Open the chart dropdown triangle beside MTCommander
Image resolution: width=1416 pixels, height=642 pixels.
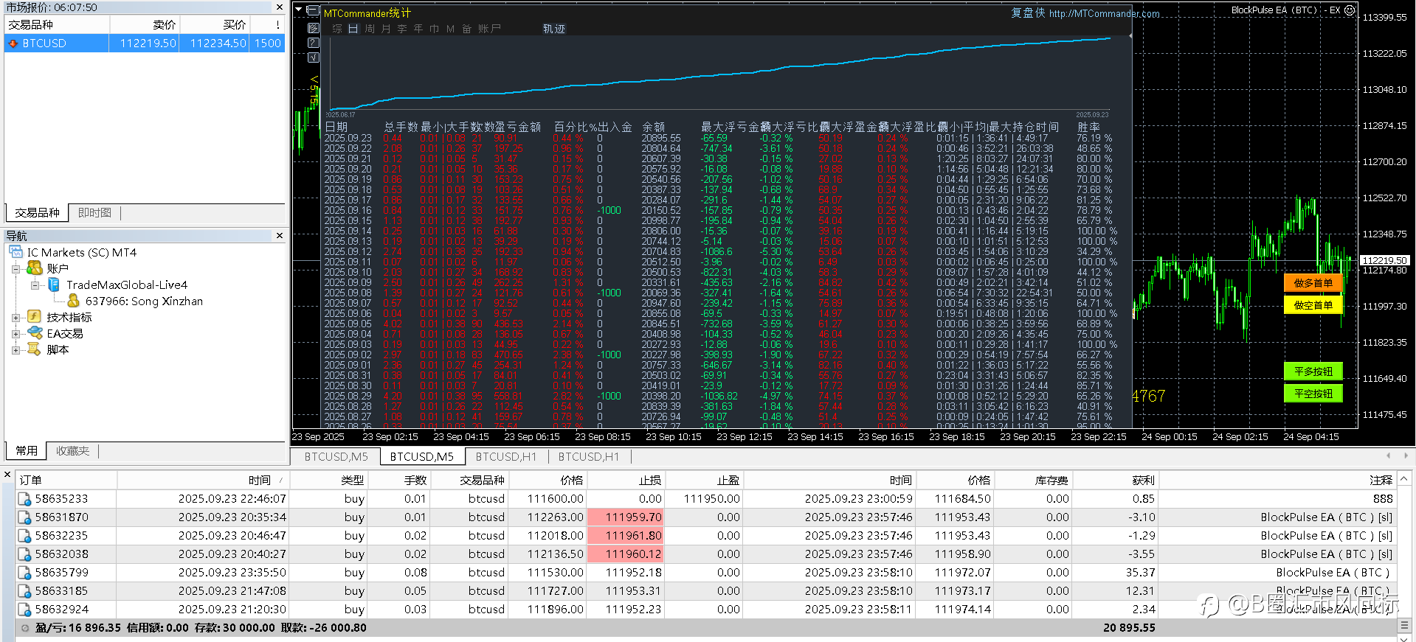pyautogui.click(x=298, y=10)
